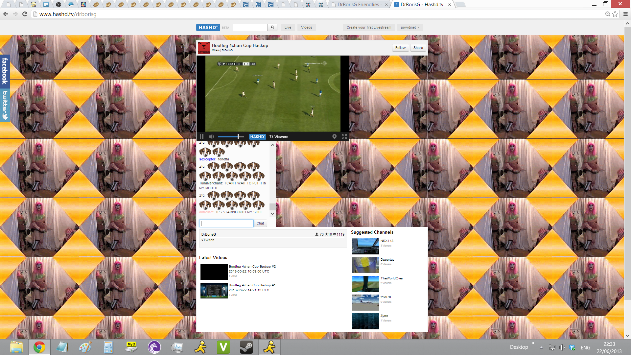631x355 pixels.
Task: Open the facebook side tab
Action: [x=5, y=71]
